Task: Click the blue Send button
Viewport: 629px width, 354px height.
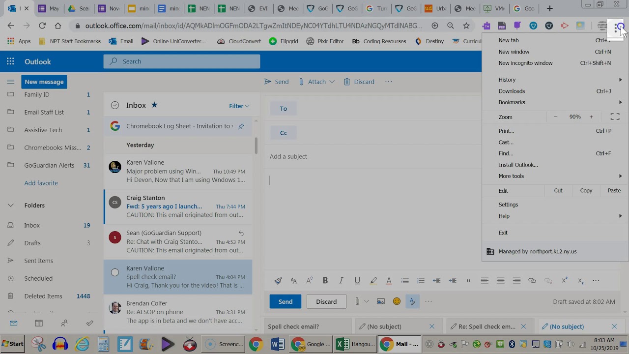Action: (x=285, y=301)
